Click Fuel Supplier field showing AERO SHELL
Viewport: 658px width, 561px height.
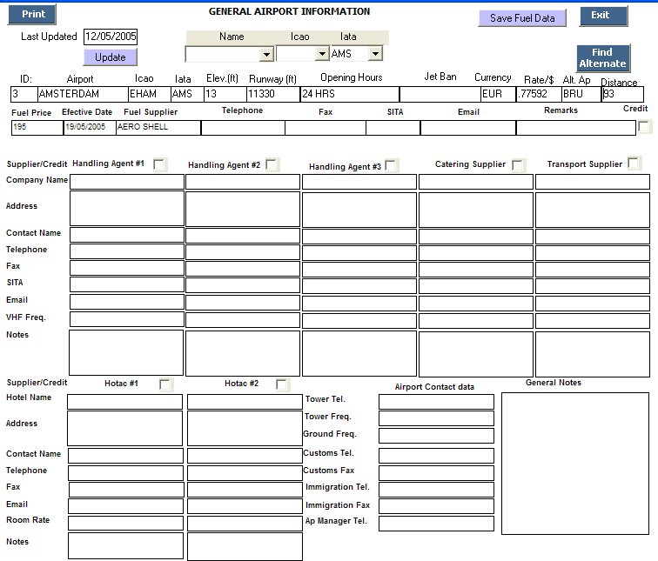click(x=158, y=128)
